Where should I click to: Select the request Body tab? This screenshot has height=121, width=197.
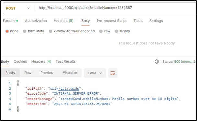point(86,21)
